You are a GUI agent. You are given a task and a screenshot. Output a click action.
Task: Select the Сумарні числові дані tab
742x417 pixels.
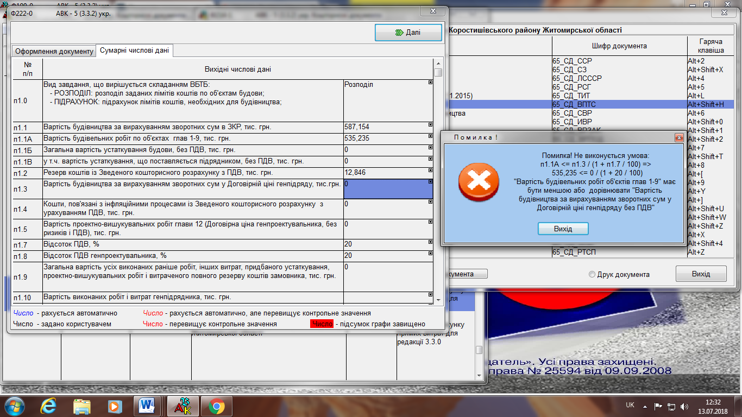click(134, 51)
